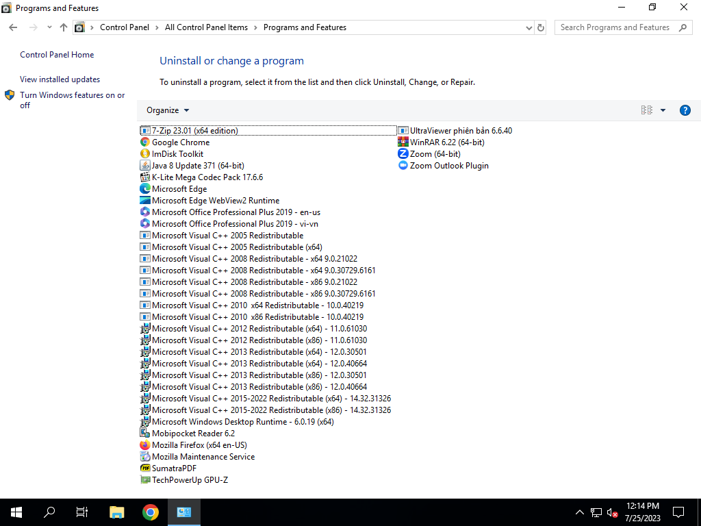
Task: Open Task View on the taskbar
Action: pyautogui.click(x=82, y=512)
